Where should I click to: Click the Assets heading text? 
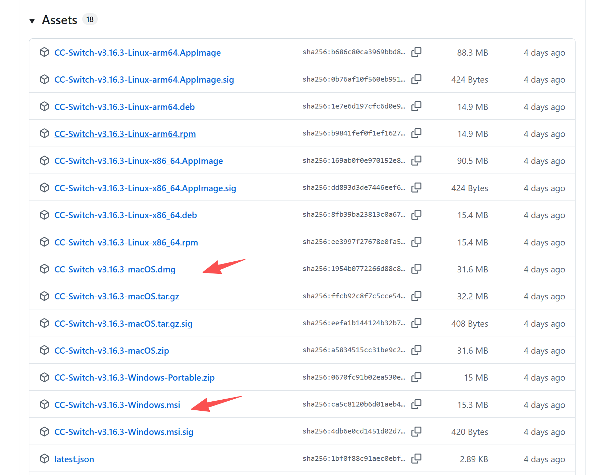(59, 20)
